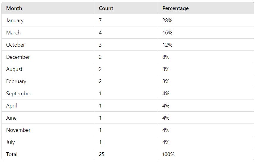Viewport: 257px width, 163px height.
Task: Click the Total row label
Action: click(12, 154)
